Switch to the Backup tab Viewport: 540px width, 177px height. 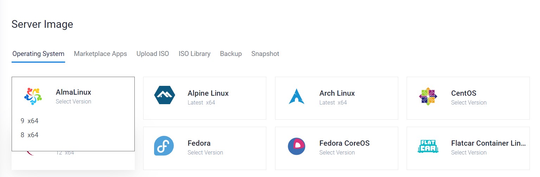click(x=231, y=54)
